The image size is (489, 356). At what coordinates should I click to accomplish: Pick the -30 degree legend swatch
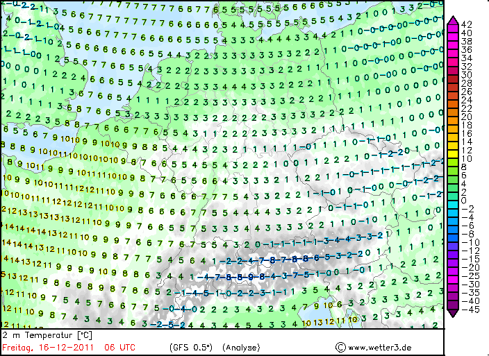pyautogui.click(x=452, y=284)
